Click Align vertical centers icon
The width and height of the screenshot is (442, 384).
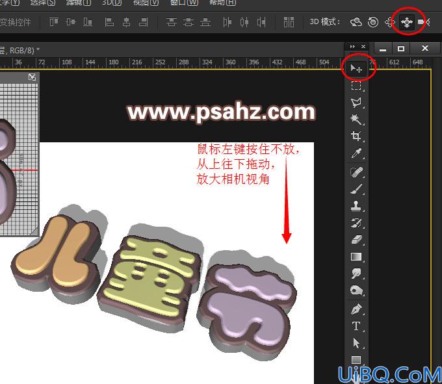pos(70,21)
